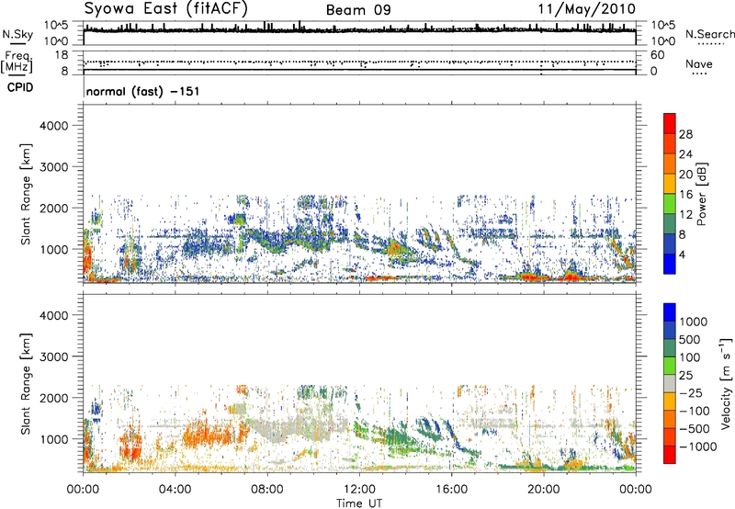The width and height of the screenshot is (735, 509).
Task: Click the 'N.Sky' legend label
Action: click(x=17, y=34)
